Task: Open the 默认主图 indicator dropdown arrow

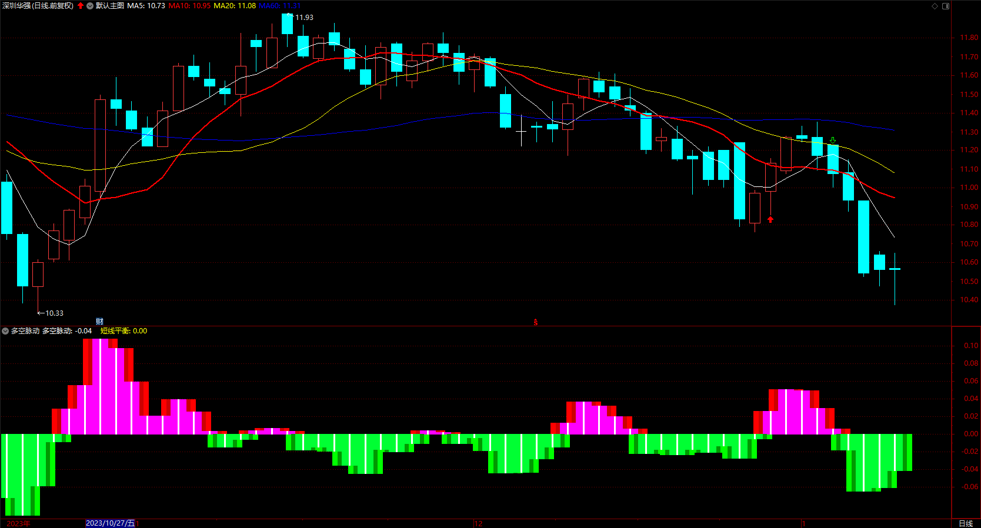Action: (90, 6)
